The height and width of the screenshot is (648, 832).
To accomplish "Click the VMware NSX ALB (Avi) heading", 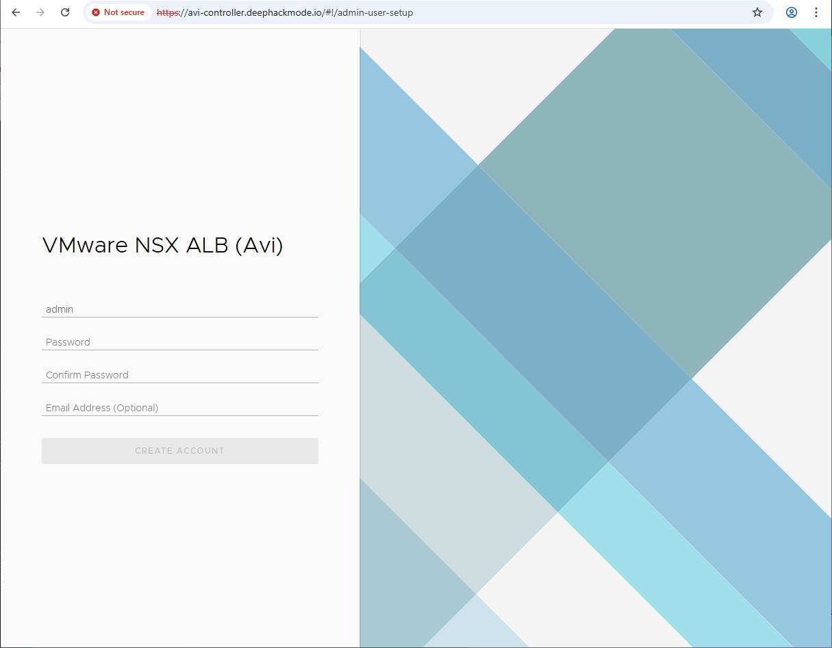I will pyautogui.click(x=163, y=246).
